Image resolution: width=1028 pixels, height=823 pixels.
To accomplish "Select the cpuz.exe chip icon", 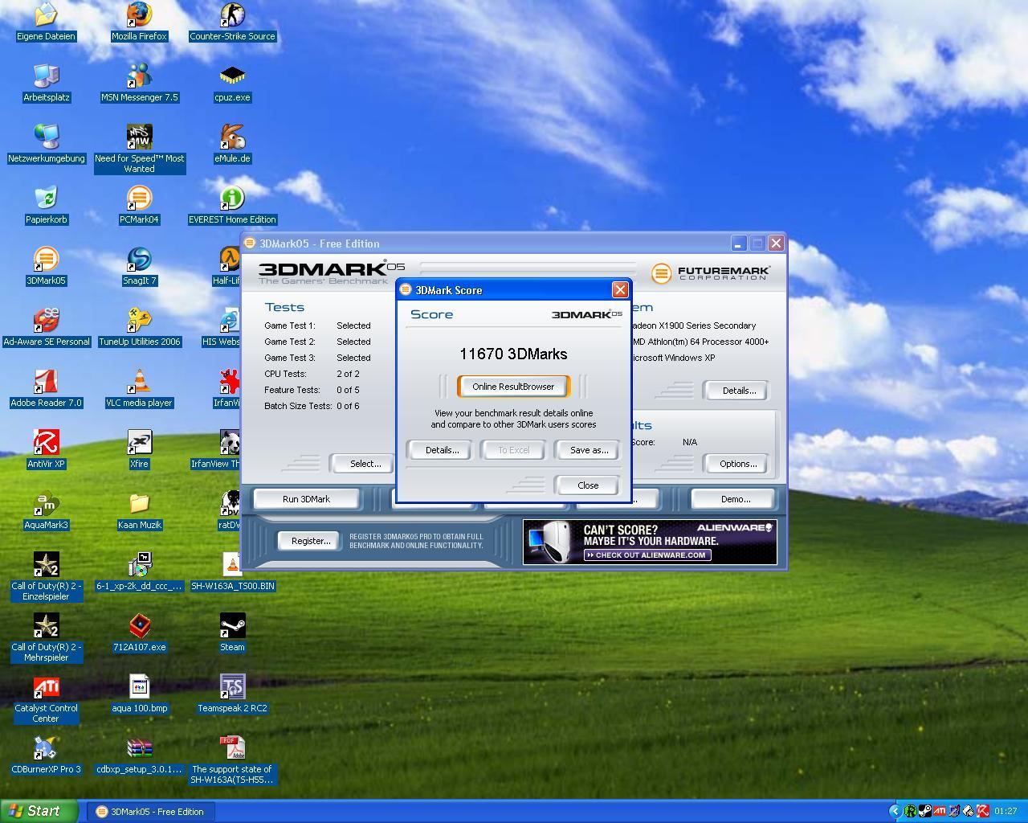I will [x=232, y=76].
